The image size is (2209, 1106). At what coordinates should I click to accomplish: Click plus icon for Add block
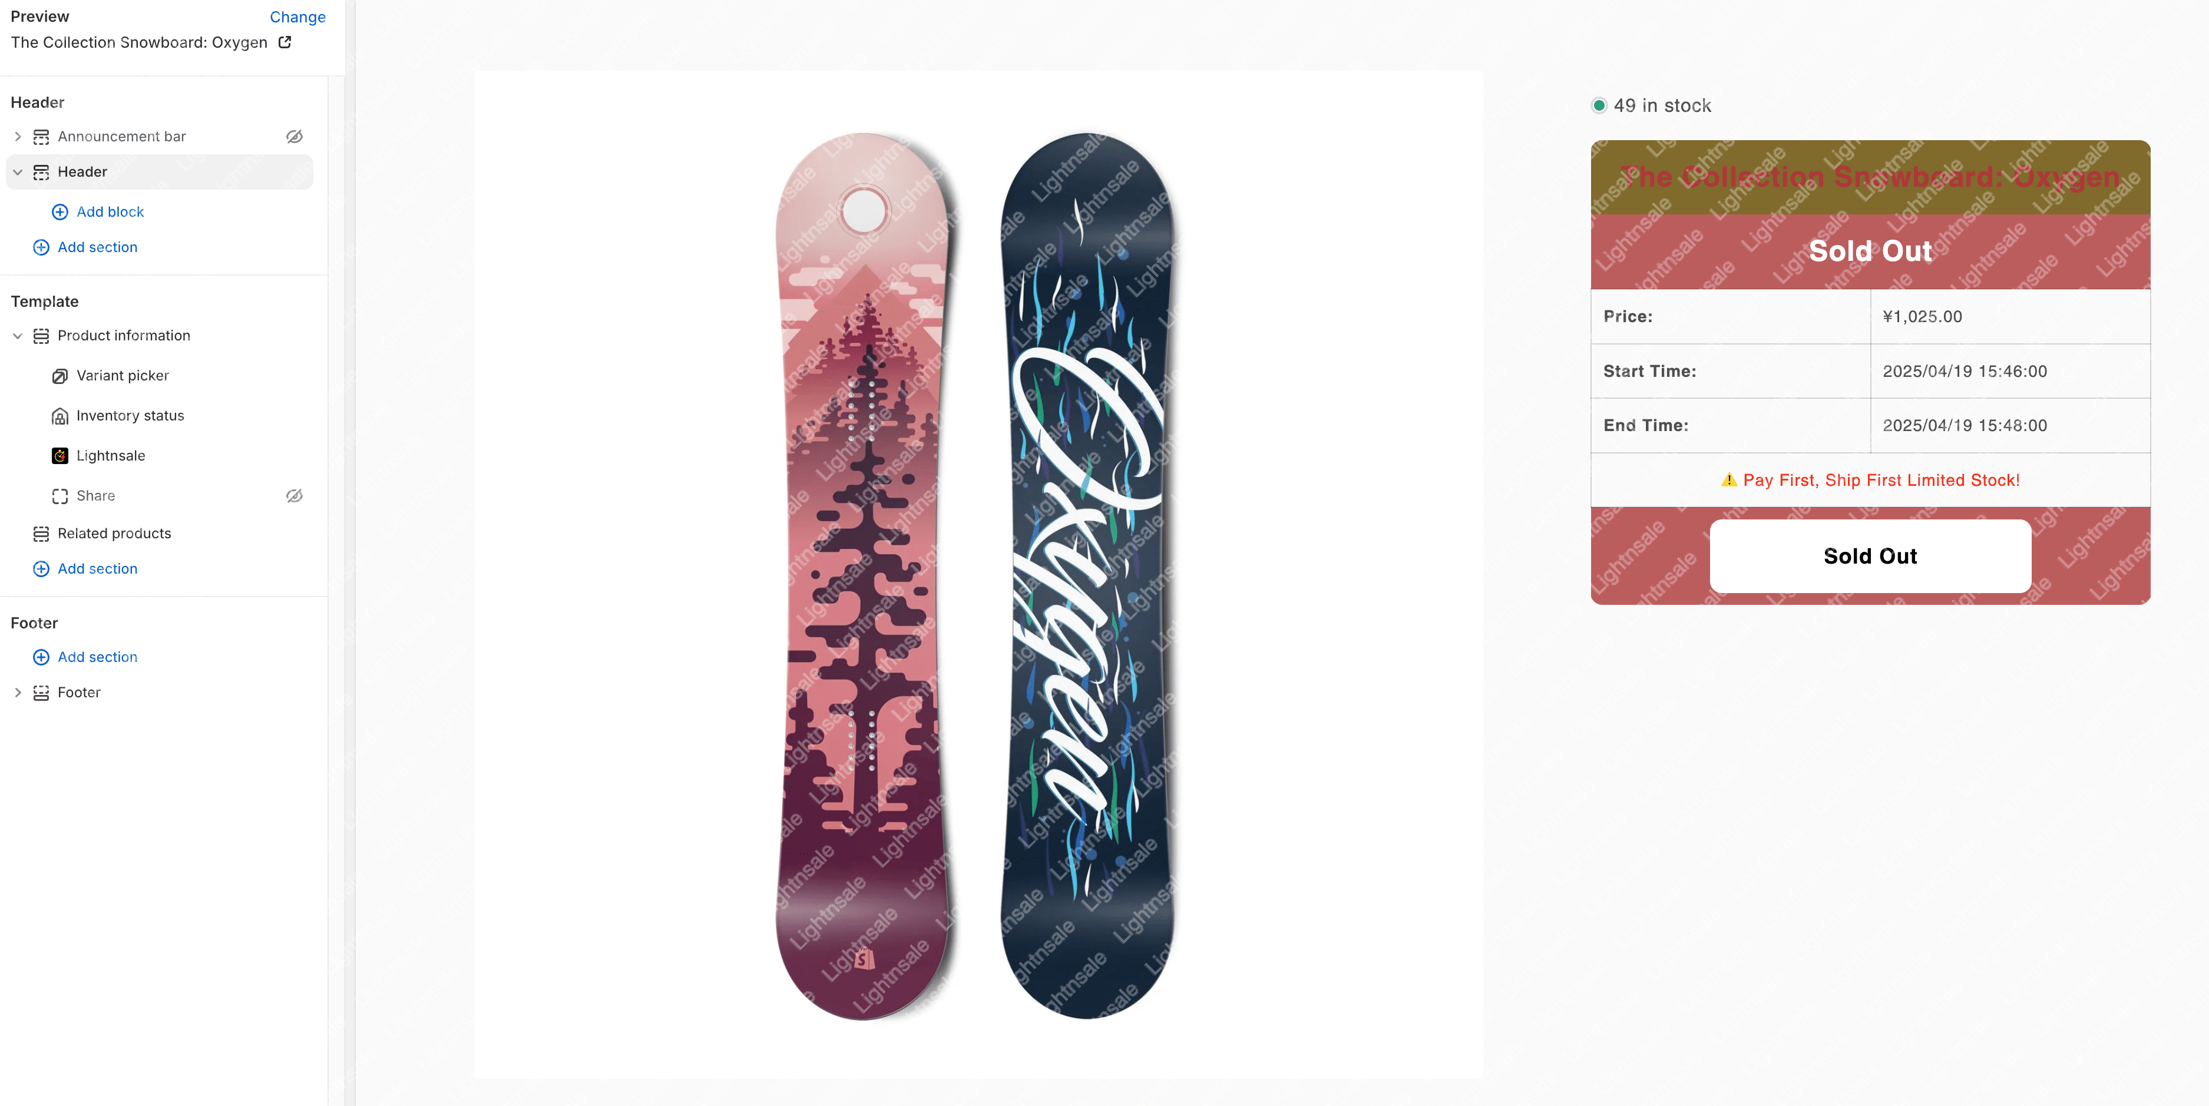pos(60,212)
